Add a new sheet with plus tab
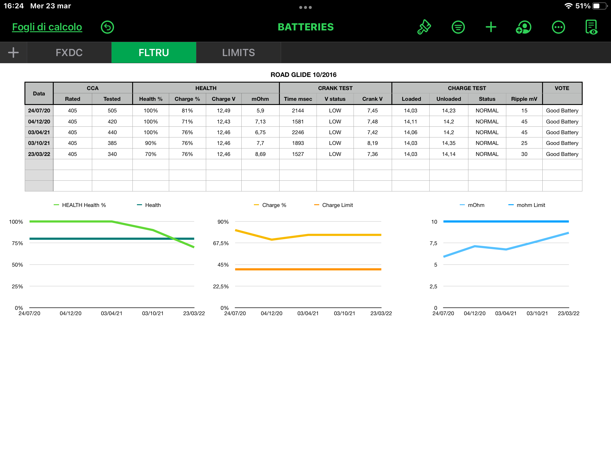 click(13, 52)
